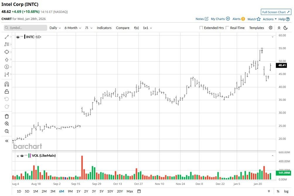Viewport: 294px width, 196px height.
Task: Click the 141.09M volume label
Action: (x=283, y=173)
